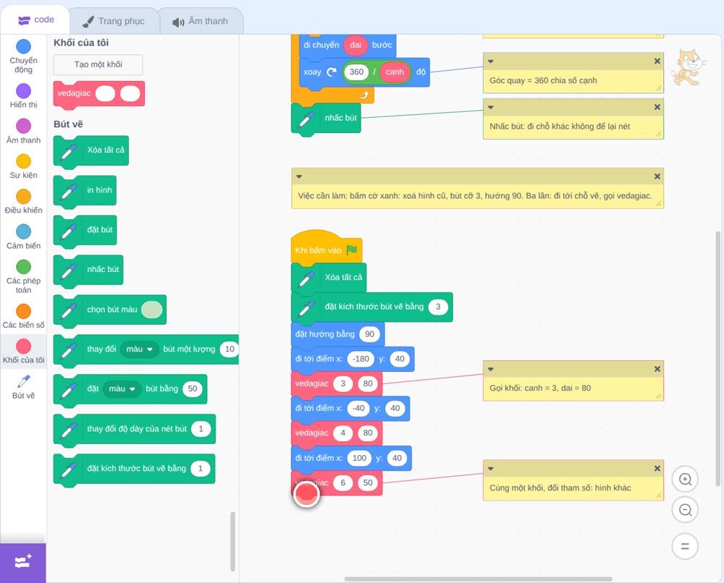Close the 'Việc cần làm' comment
The image size is (724, 583).
click(x=657, y=176)
